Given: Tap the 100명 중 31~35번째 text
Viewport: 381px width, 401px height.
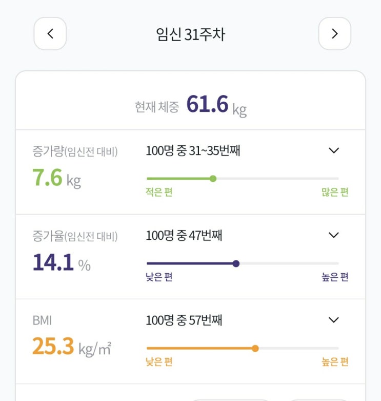Looking at the screenshot, I should coord(193,150).
